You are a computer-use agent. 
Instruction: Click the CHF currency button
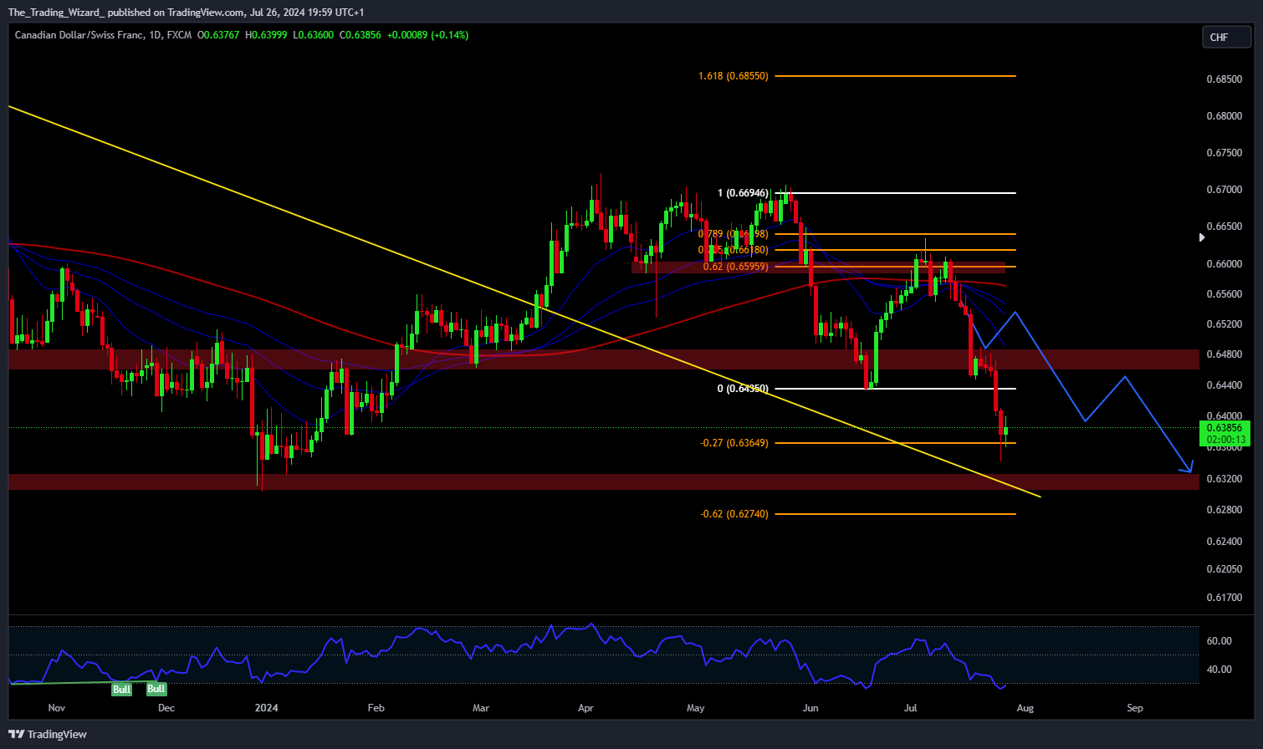pyautogui.click(x=1226, y=37)
